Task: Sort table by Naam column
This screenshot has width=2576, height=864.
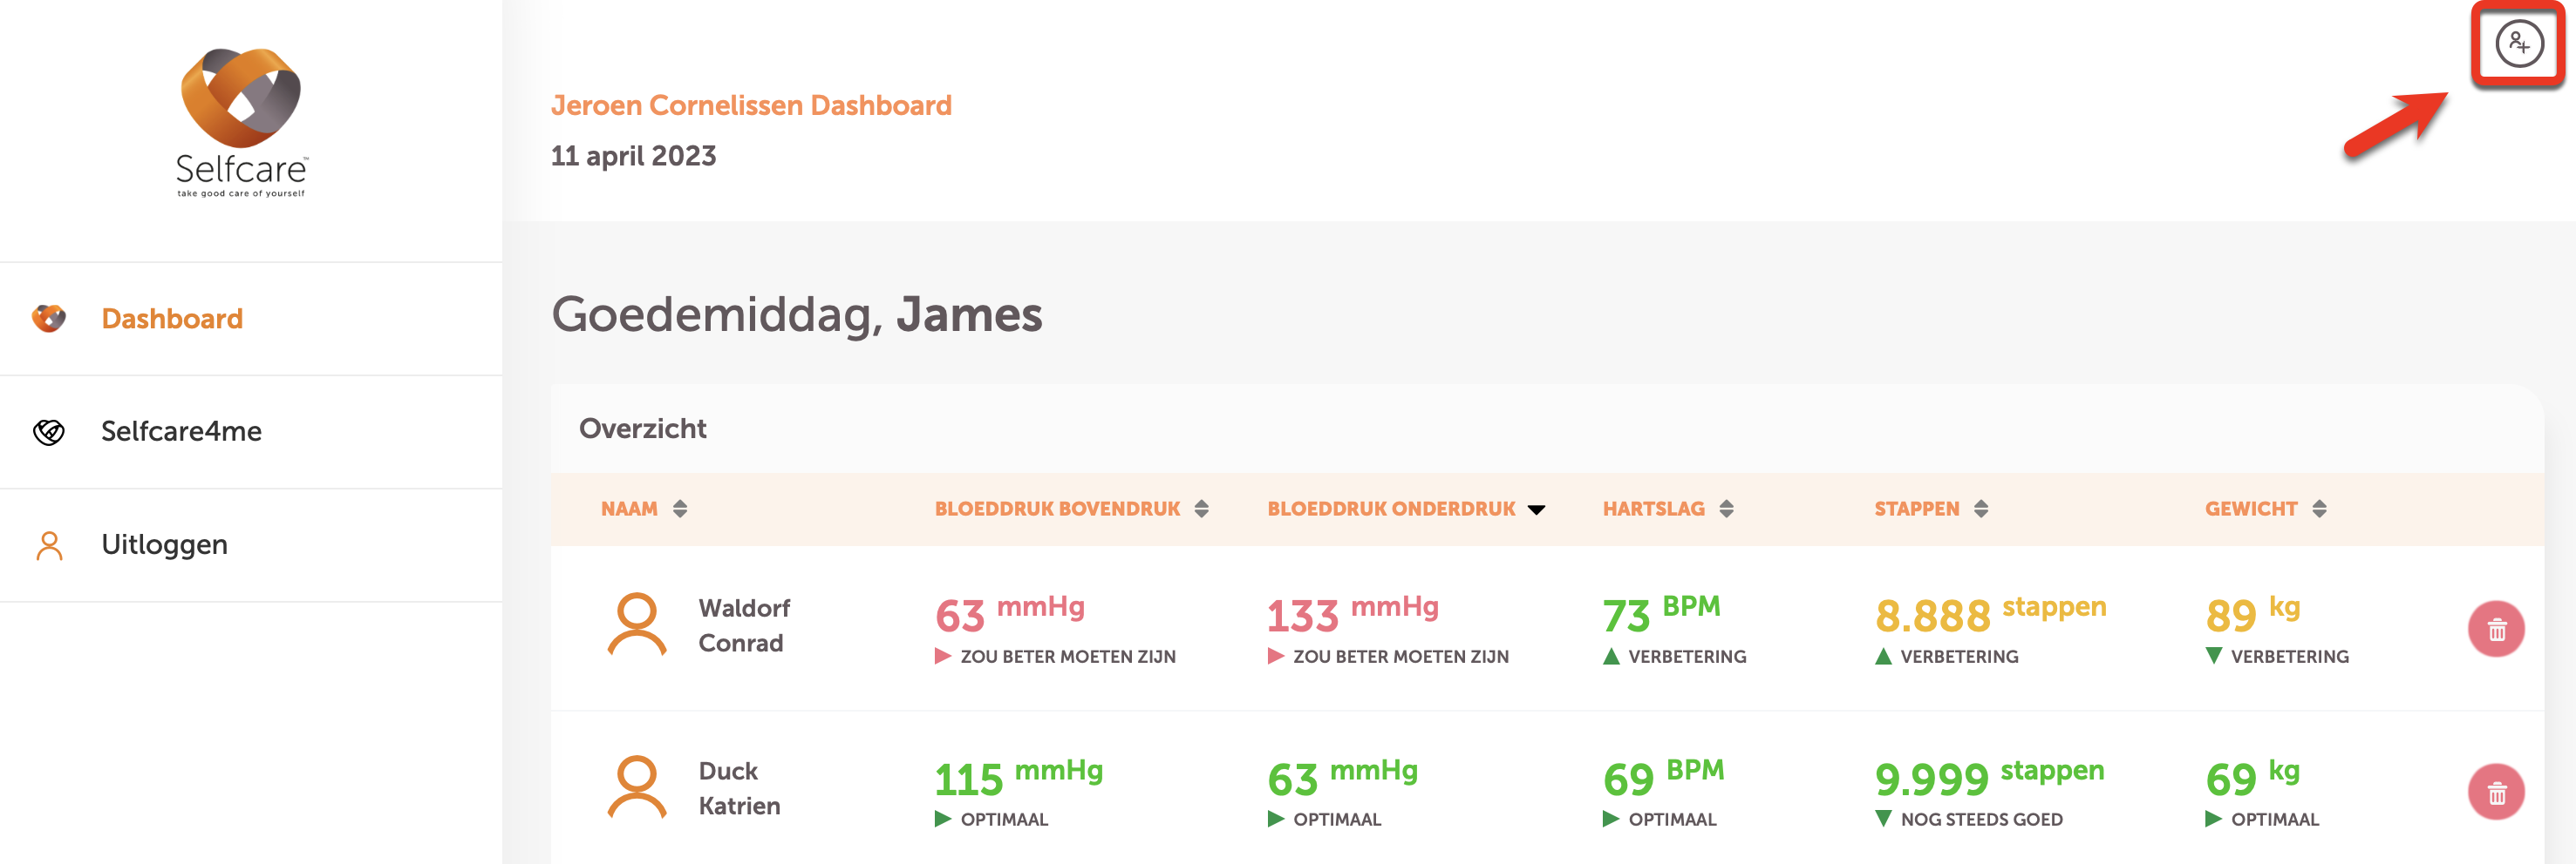Action: 680,510
